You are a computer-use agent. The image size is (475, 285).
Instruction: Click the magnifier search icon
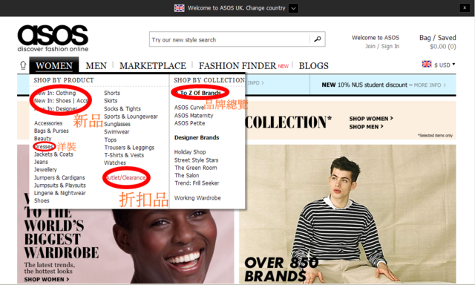317,39
